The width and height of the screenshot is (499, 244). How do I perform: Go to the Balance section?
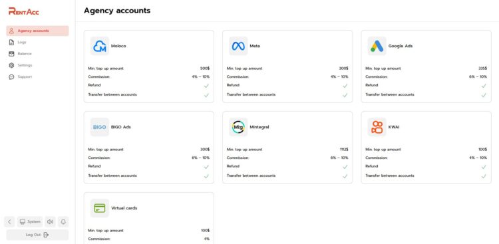coord(37,54)
